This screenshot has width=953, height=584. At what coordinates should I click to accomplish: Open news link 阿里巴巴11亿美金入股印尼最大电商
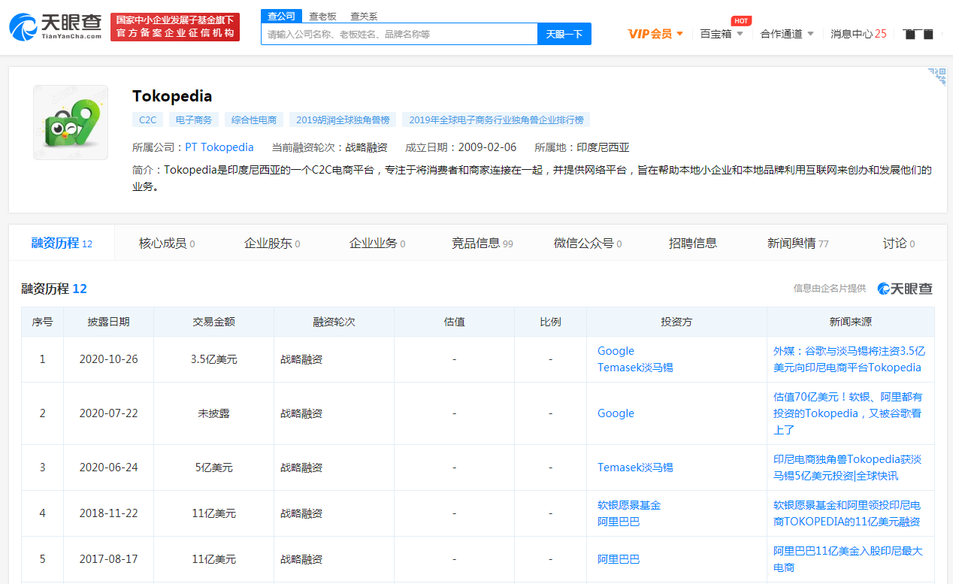click(848, 559)
